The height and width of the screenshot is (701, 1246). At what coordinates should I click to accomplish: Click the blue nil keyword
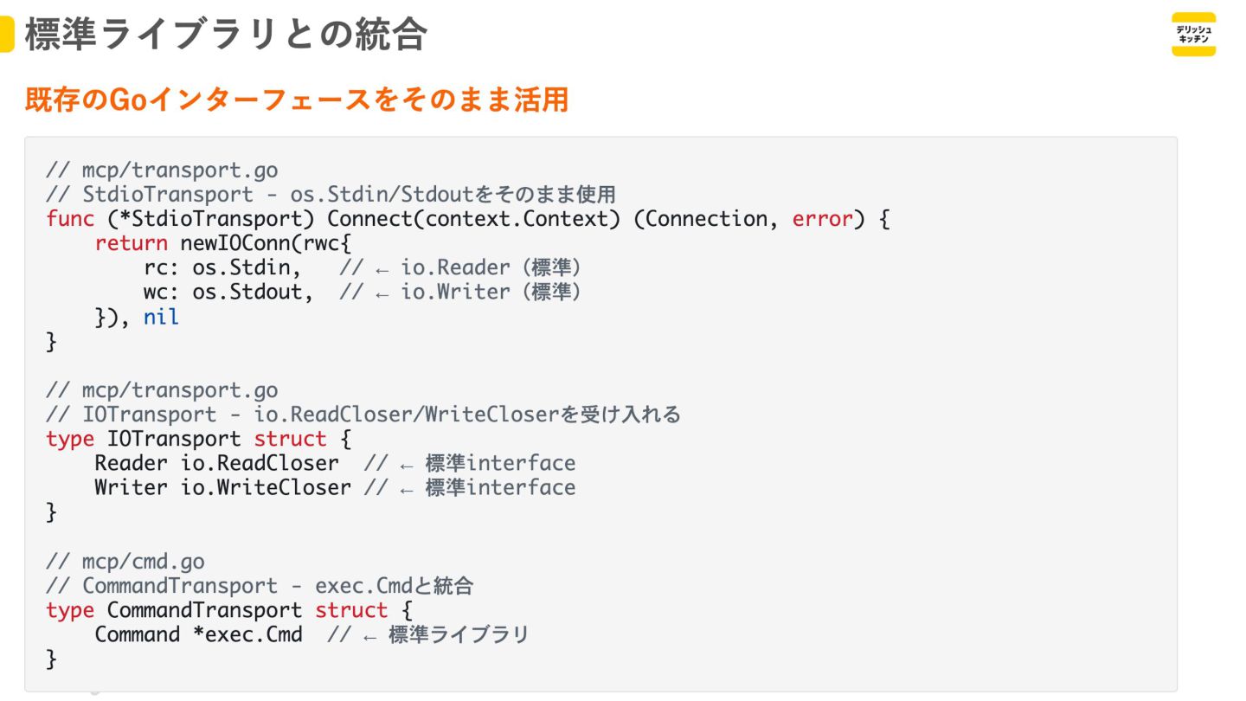click(161, 317)
